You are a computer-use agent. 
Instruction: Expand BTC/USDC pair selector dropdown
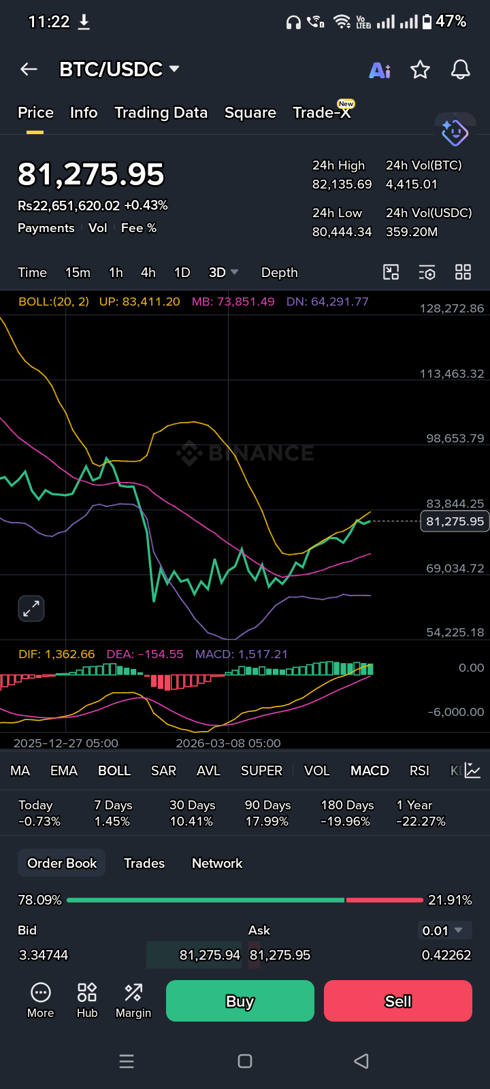coord(174,69)
